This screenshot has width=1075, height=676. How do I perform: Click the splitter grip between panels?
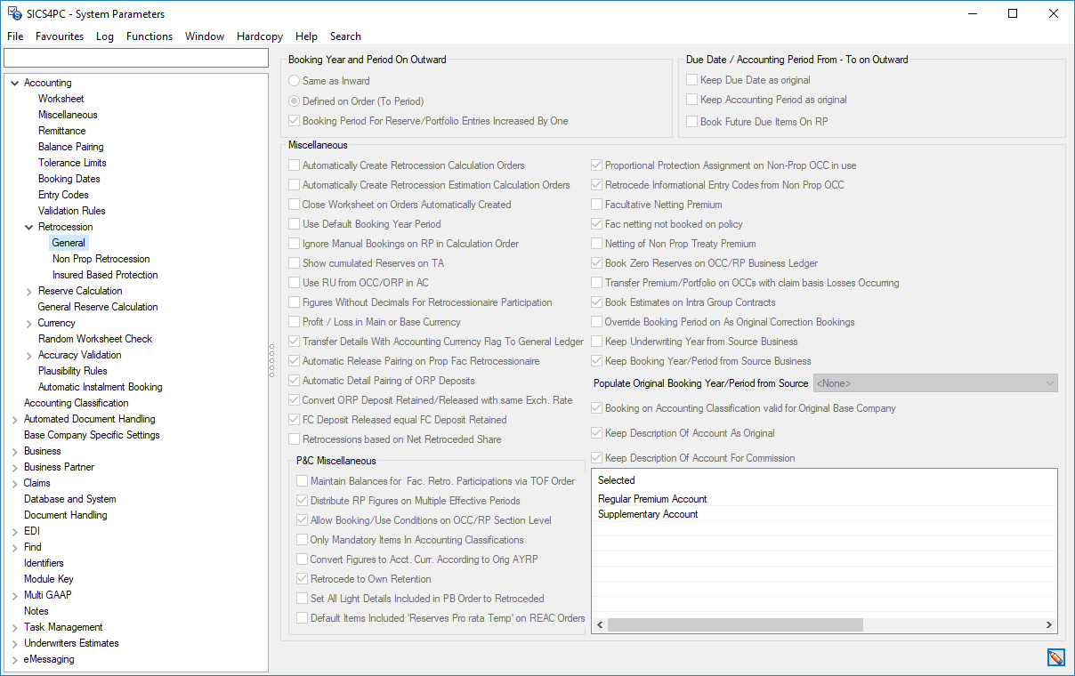pos(271,360)
